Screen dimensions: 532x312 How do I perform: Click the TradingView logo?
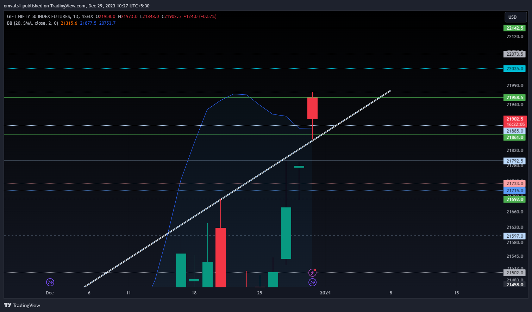[x=22, y=305]
